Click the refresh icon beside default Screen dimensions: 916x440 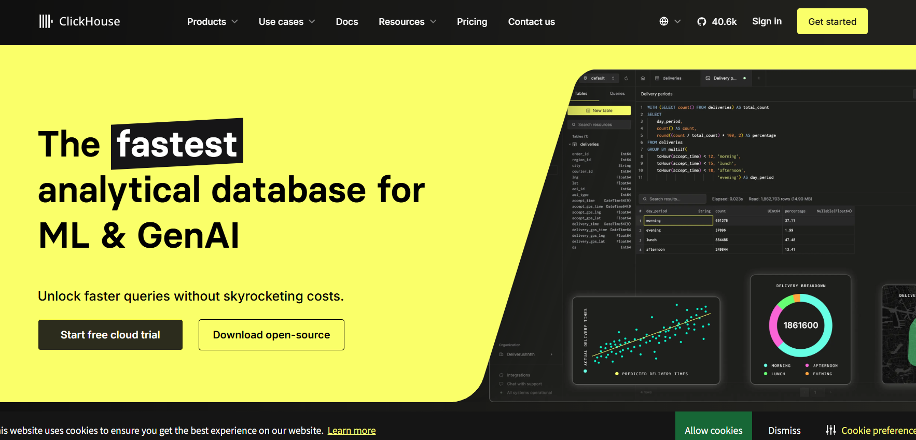point(626,78)
